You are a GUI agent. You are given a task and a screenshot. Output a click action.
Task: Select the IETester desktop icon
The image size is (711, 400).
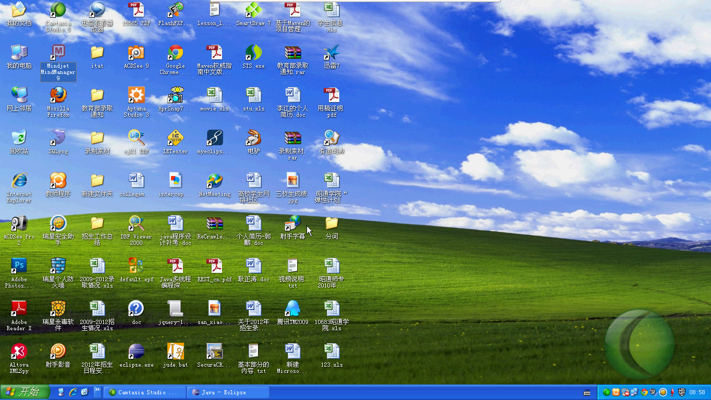tap(176, 137)
